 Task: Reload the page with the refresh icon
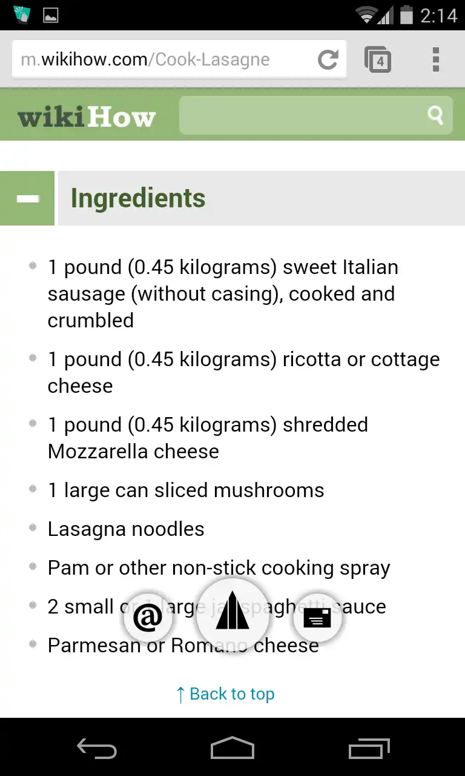tap(328, 59)
